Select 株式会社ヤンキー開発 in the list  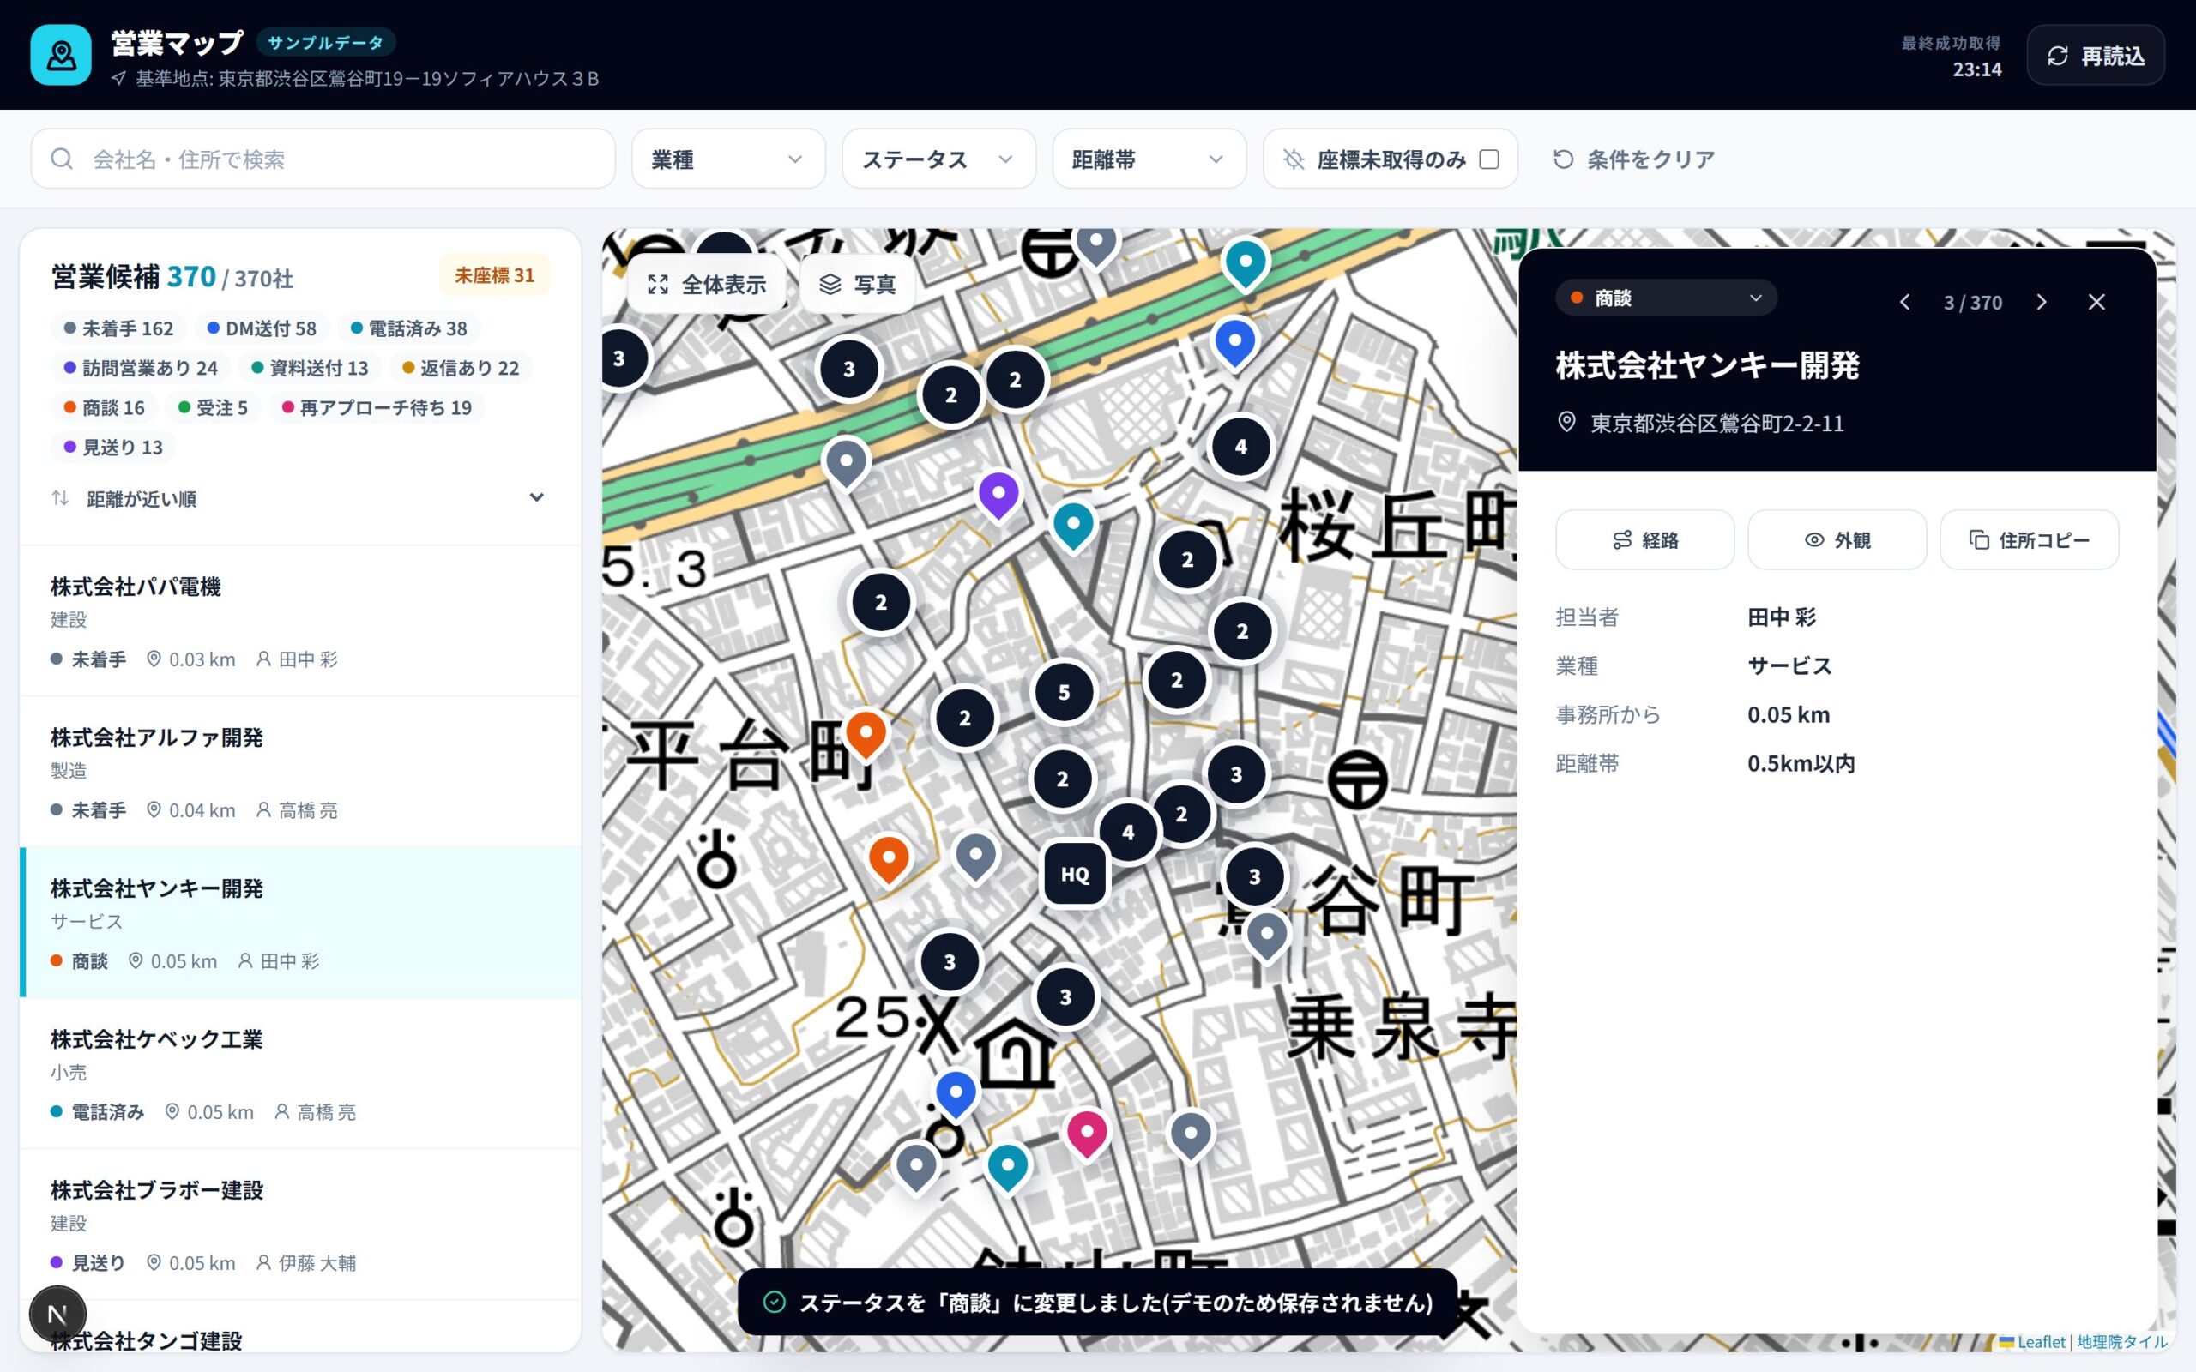click(x=300, y=923)
